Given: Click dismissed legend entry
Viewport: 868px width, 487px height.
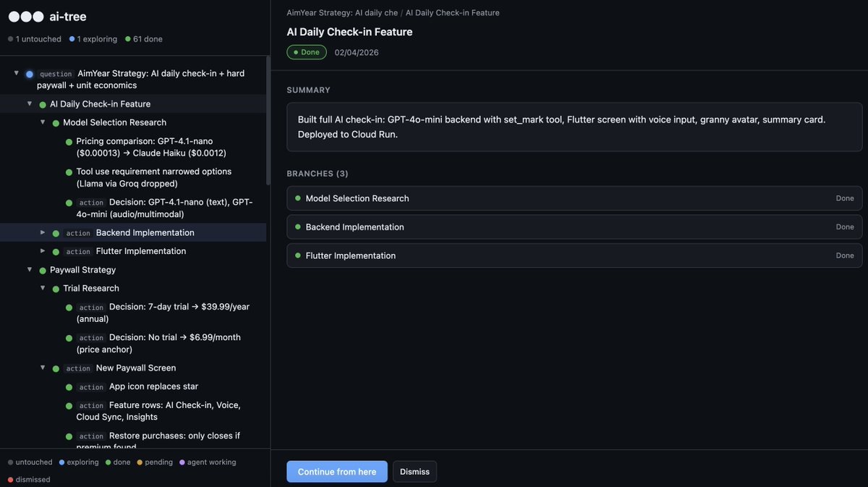Looking at the screenshot, I should pos(29,479).
